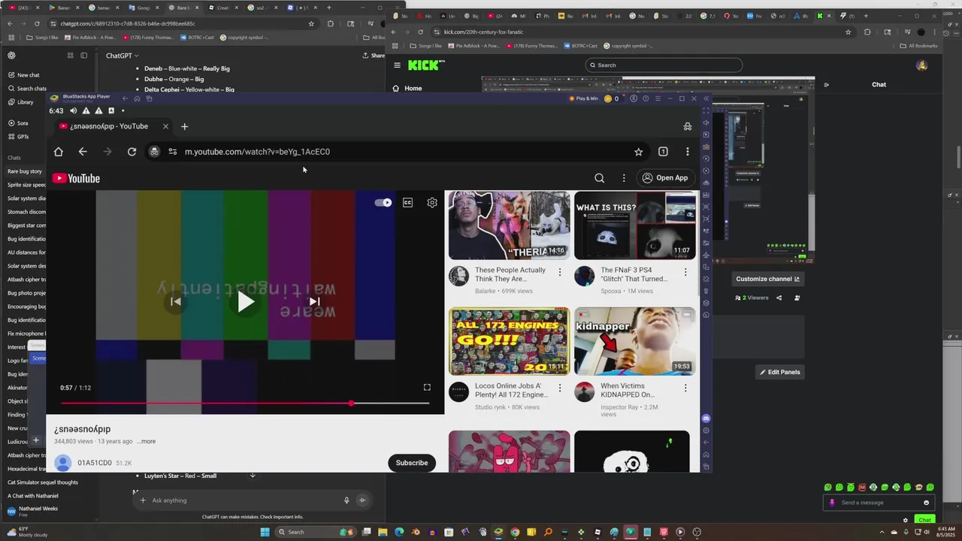Skip to next video in YouTube player
The width and height of the screenshot is (962, 541).
pyautogui.click(x=314, y=301)
